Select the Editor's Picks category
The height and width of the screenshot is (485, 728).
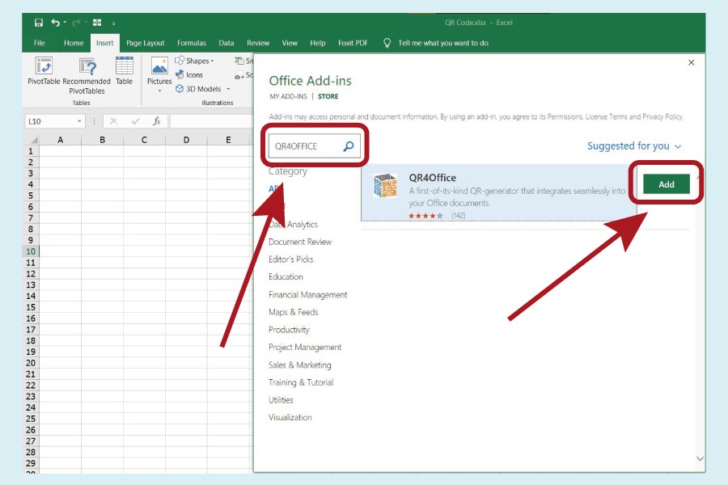pos(290,259)
